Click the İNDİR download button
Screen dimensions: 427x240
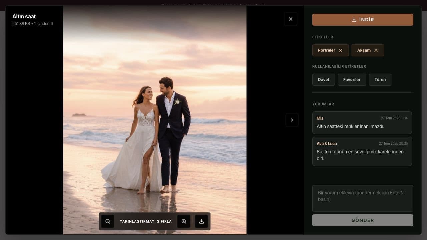tap(363, 20)
